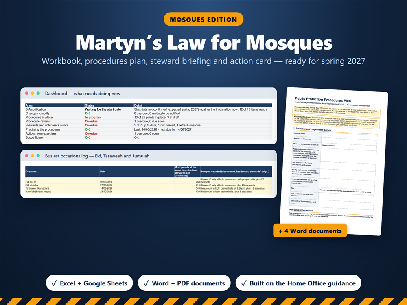Click 'Dashboard — what needs doing now' title
This screenshot has height=305, width=407.
click(x=83, y=94)
